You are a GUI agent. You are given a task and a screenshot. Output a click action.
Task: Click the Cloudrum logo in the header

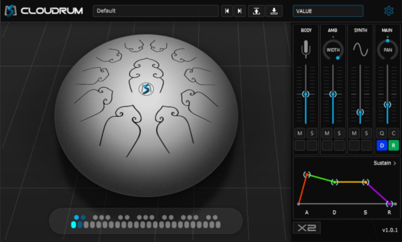coord(44,11)
